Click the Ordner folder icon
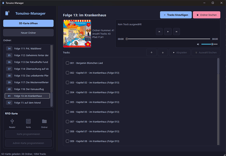Image resolution: width=226 pixels, height=156 pixels. click(x=44, y=121)
